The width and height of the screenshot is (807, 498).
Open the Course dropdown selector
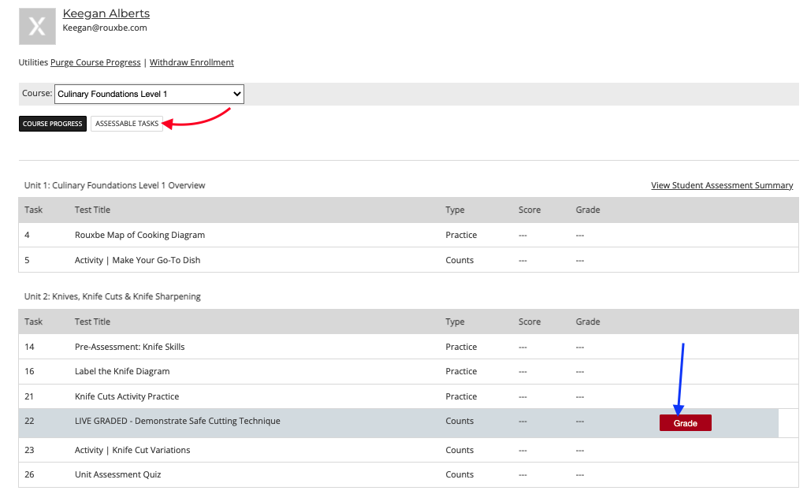(149, 94)
